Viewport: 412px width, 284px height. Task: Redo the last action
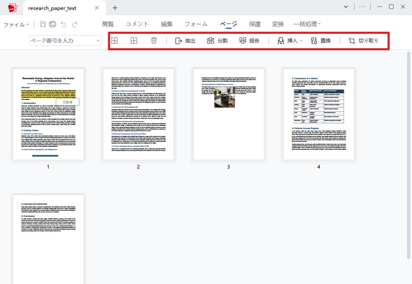coord(75,24)
